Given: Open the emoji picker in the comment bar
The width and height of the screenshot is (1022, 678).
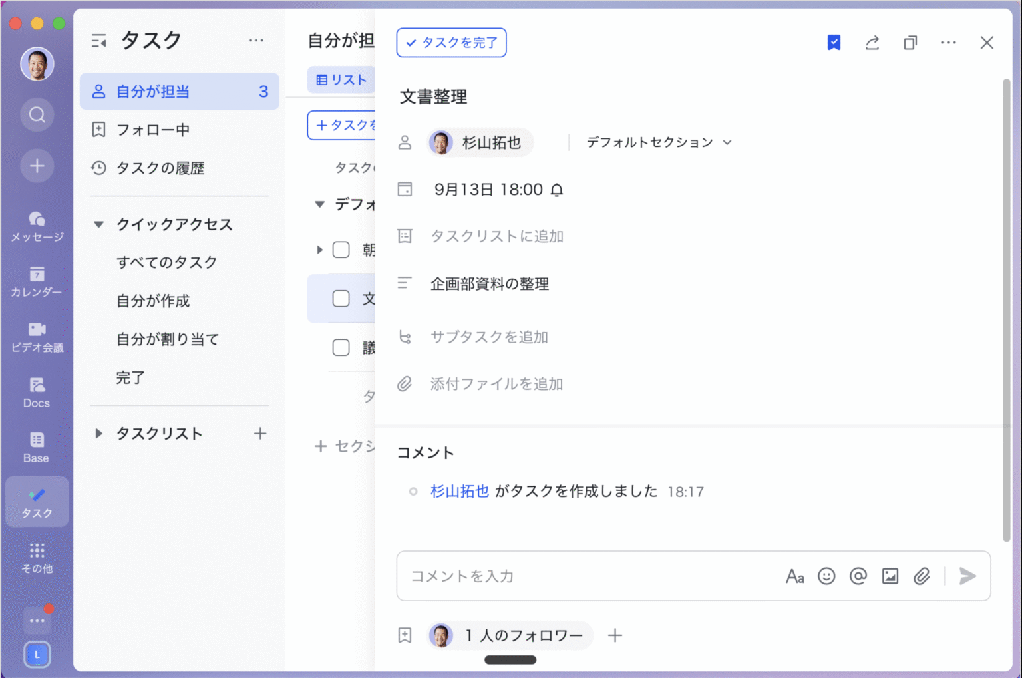Looking at the screenshot, I should [826, 576].
